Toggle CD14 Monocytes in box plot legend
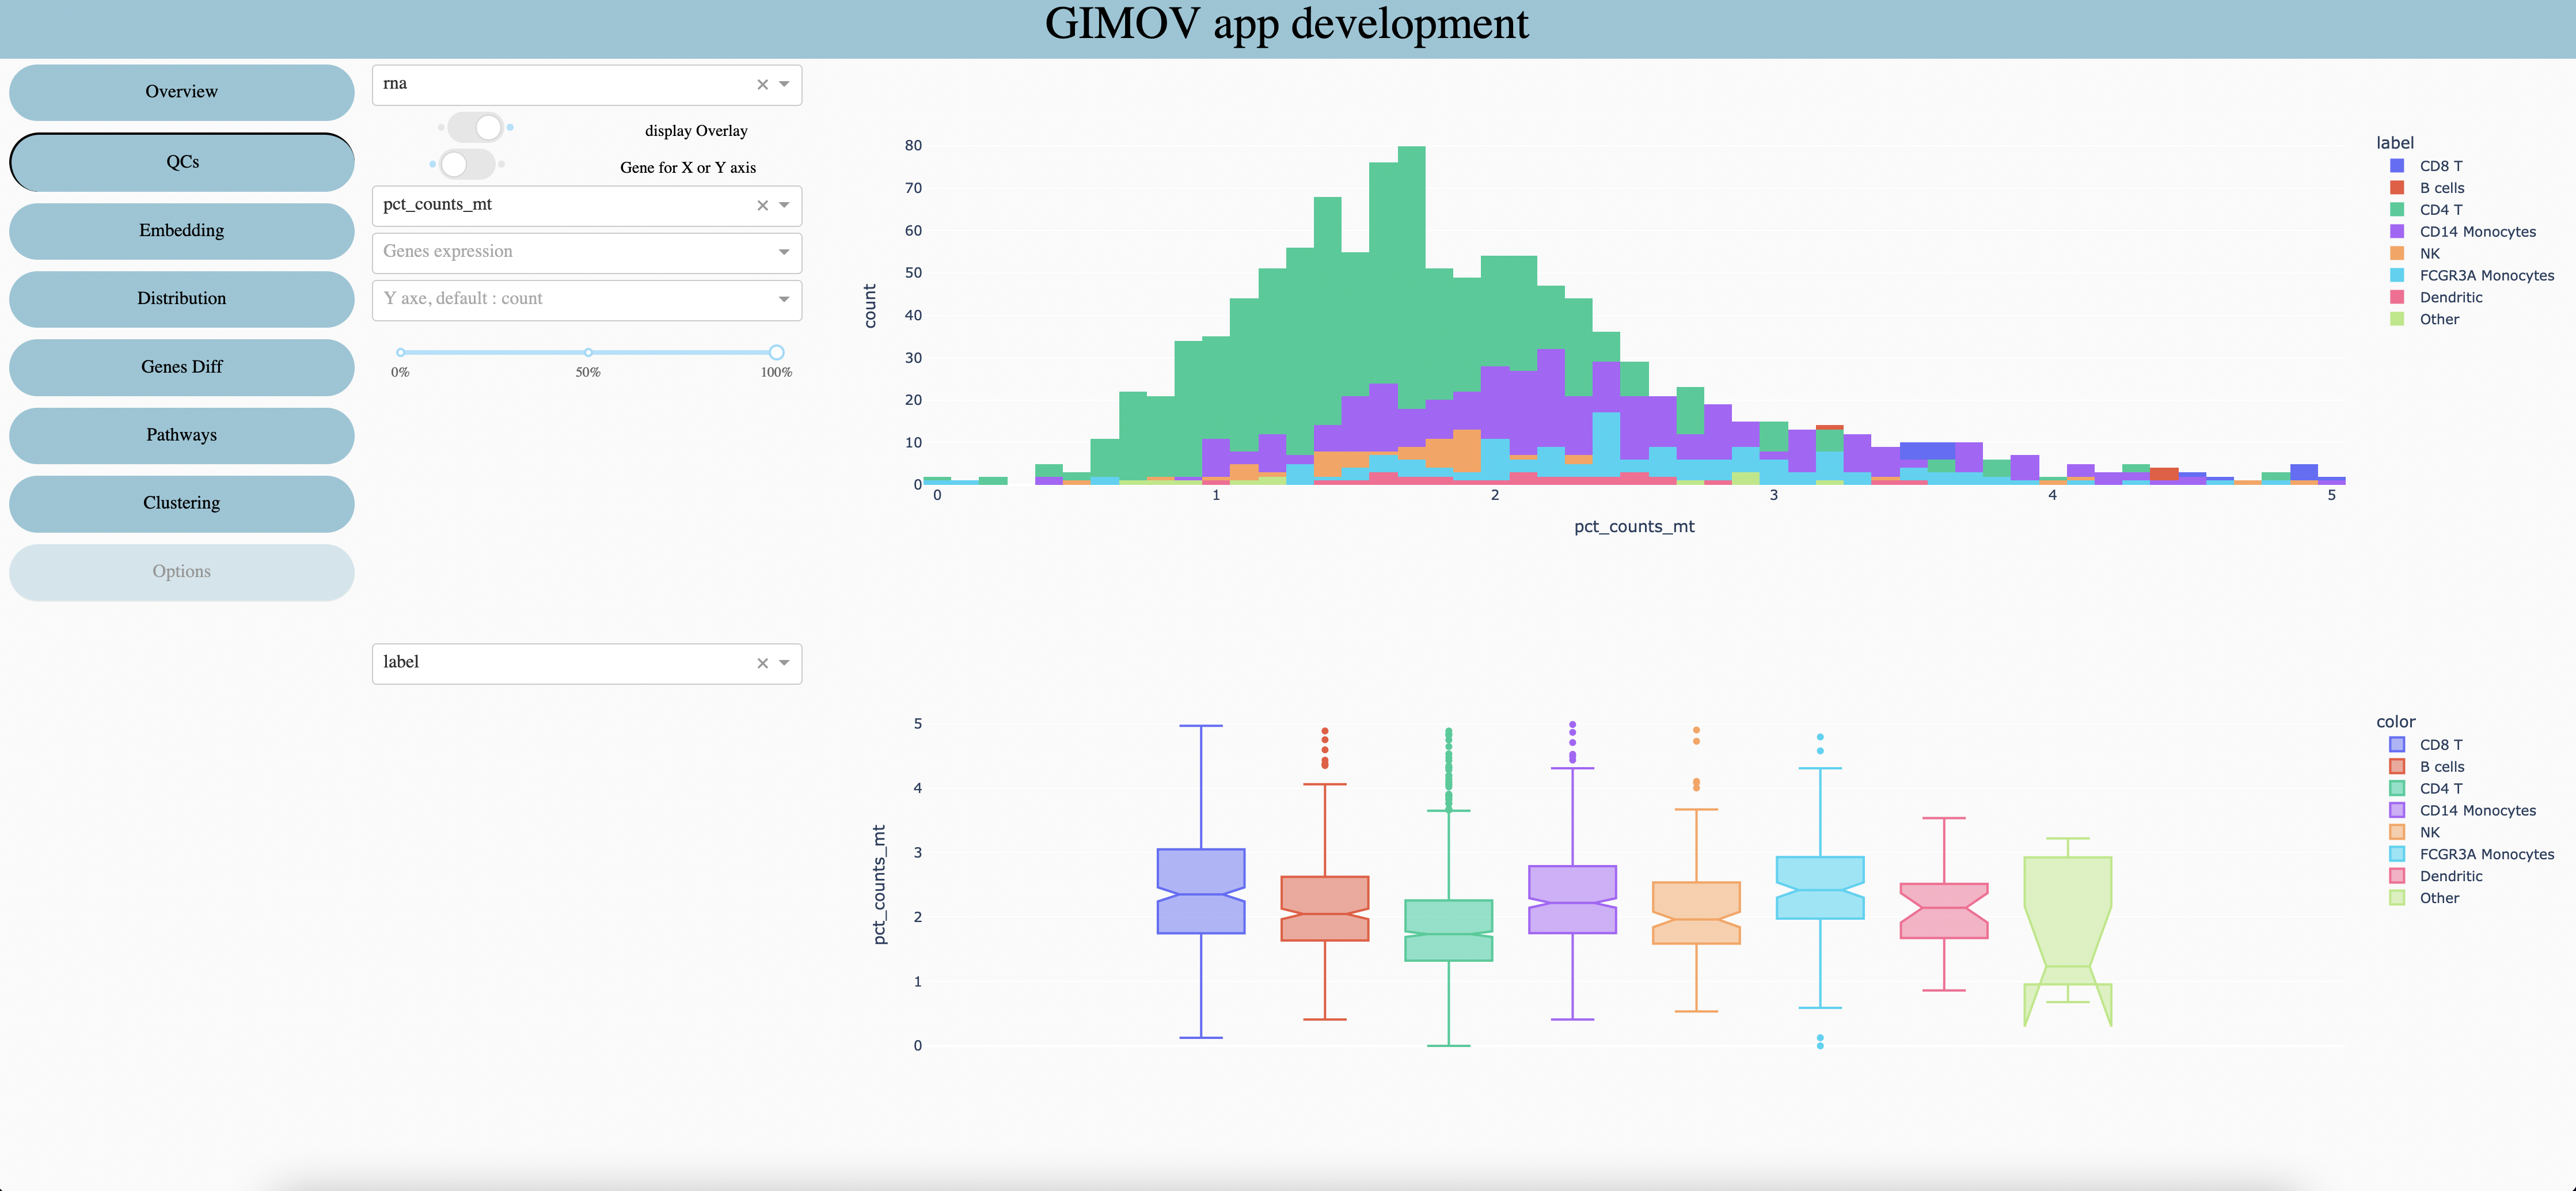 click(2464, 811)
